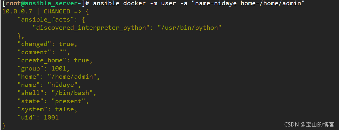Click the "group": 1001 line
The width and height of the screenshot is (339, 130).
coord(44,69)
